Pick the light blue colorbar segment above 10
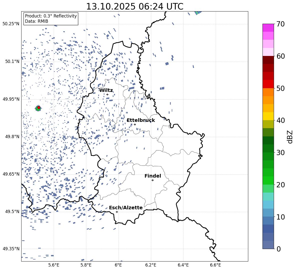This screenshot has width=296, height=270. click(x=268, y=205)
